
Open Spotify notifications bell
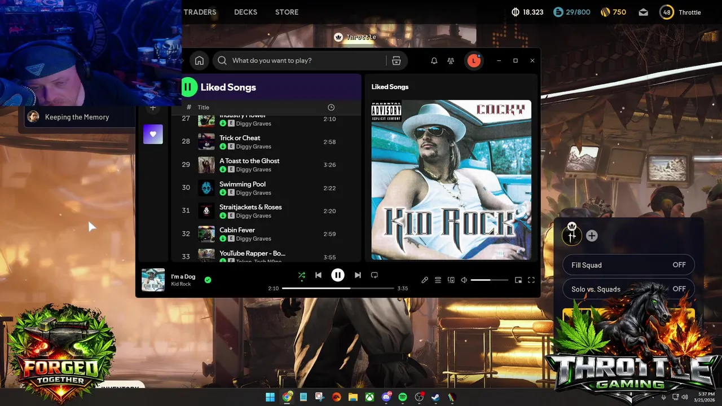pyautogui.click(x=434, y=61)
